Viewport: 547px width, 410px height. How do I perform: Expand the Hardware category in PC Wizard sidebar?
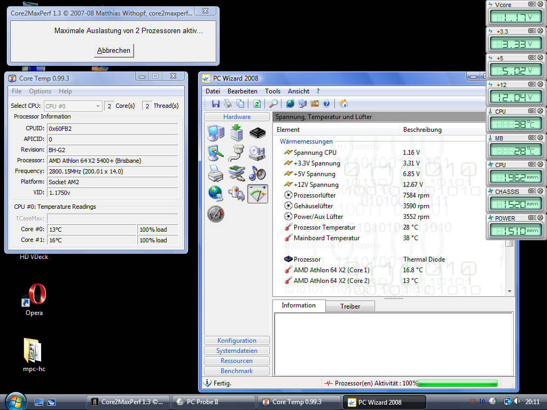(x=237, y=117)
